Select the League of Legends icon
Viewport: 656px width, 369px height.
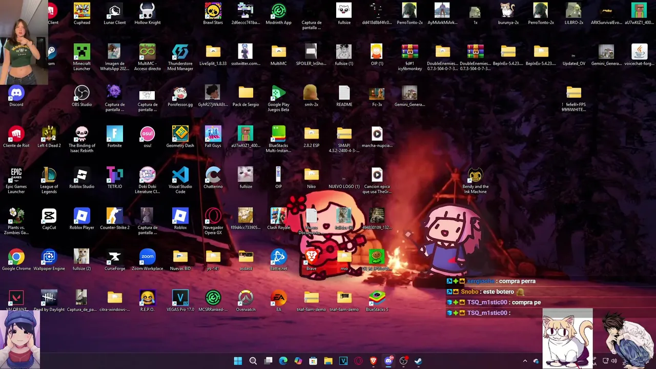pos(49,180)
